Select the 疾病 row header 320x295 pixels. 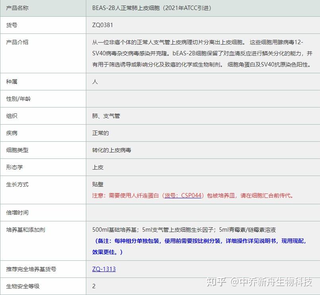click(13, 133)
